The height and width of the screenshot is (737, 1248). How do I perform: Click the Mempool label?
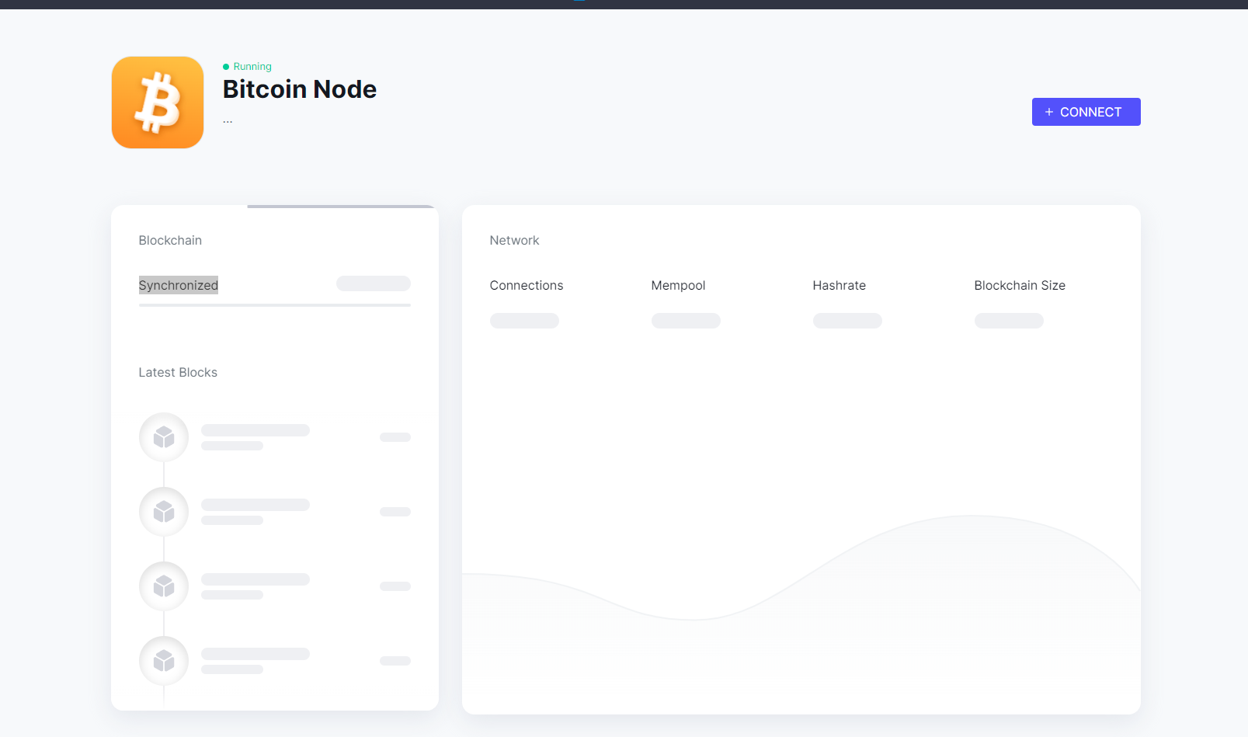click(x=678, y=286)
